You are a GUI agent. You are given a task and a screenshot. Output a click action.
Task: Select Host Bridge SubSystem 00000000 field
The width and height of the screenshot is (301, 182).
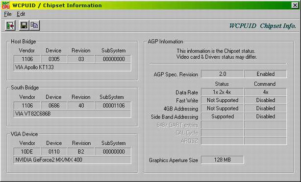point(113,59)
